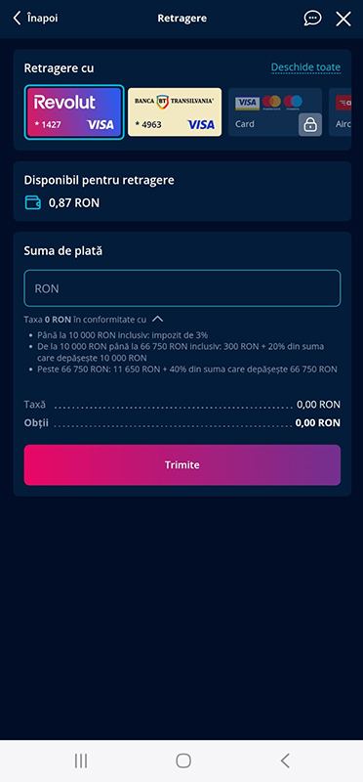Tap the available balance 0,87 RON
Screen dimensions: 363x782
74,203
